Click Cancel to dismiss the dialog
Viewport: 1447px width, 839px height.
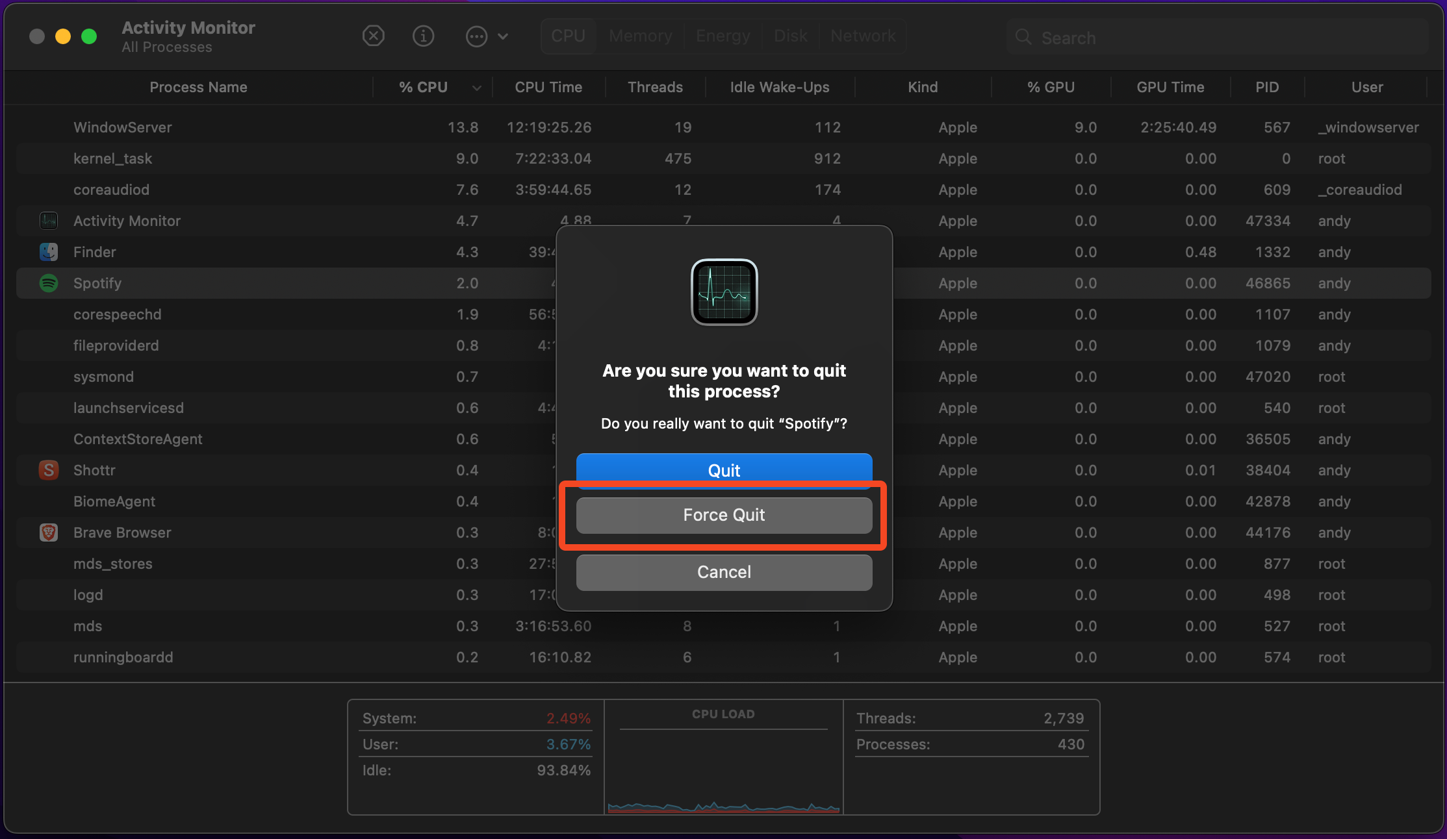tap(724, 572)
